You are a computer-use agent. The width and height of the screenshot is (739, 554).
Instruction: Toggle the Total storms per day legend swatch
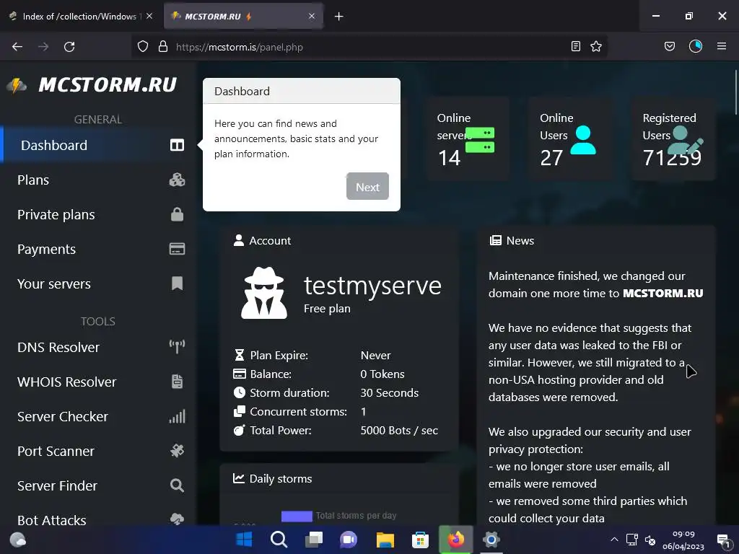(297, 516)
